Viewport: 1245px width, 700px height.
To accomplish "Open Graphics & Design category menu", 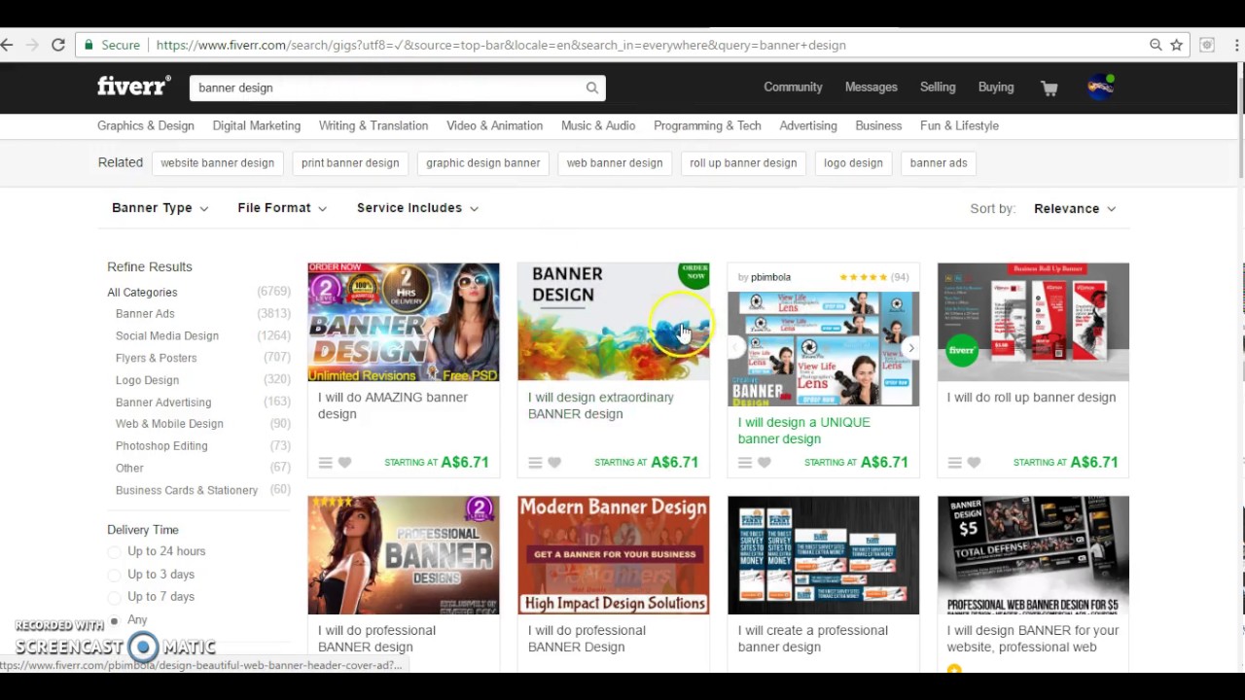I will [x=146, y=125].
